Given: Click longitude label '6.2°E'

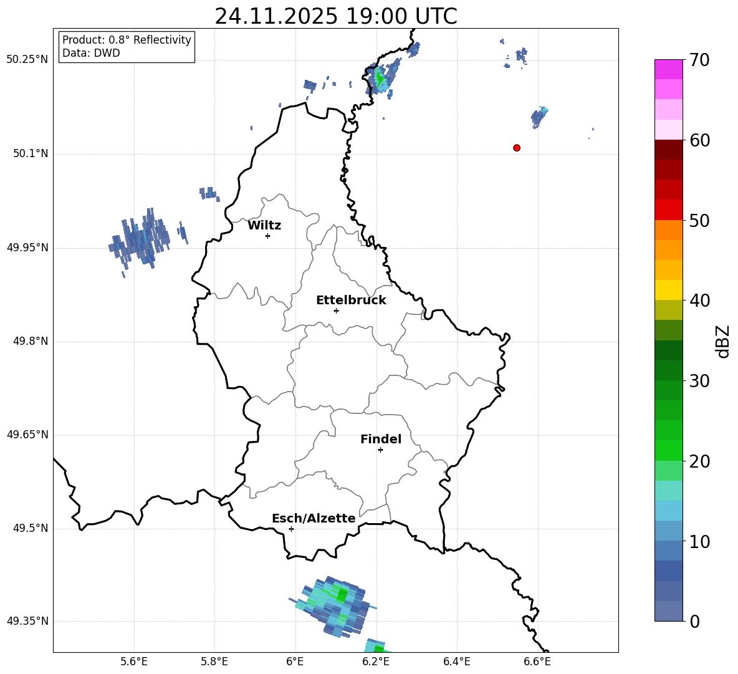Looking at the screenshot, I should [x=376, y=662].
